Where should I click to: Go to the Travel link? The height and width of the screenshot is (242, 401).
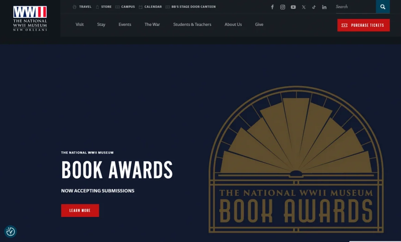point(85,7)
